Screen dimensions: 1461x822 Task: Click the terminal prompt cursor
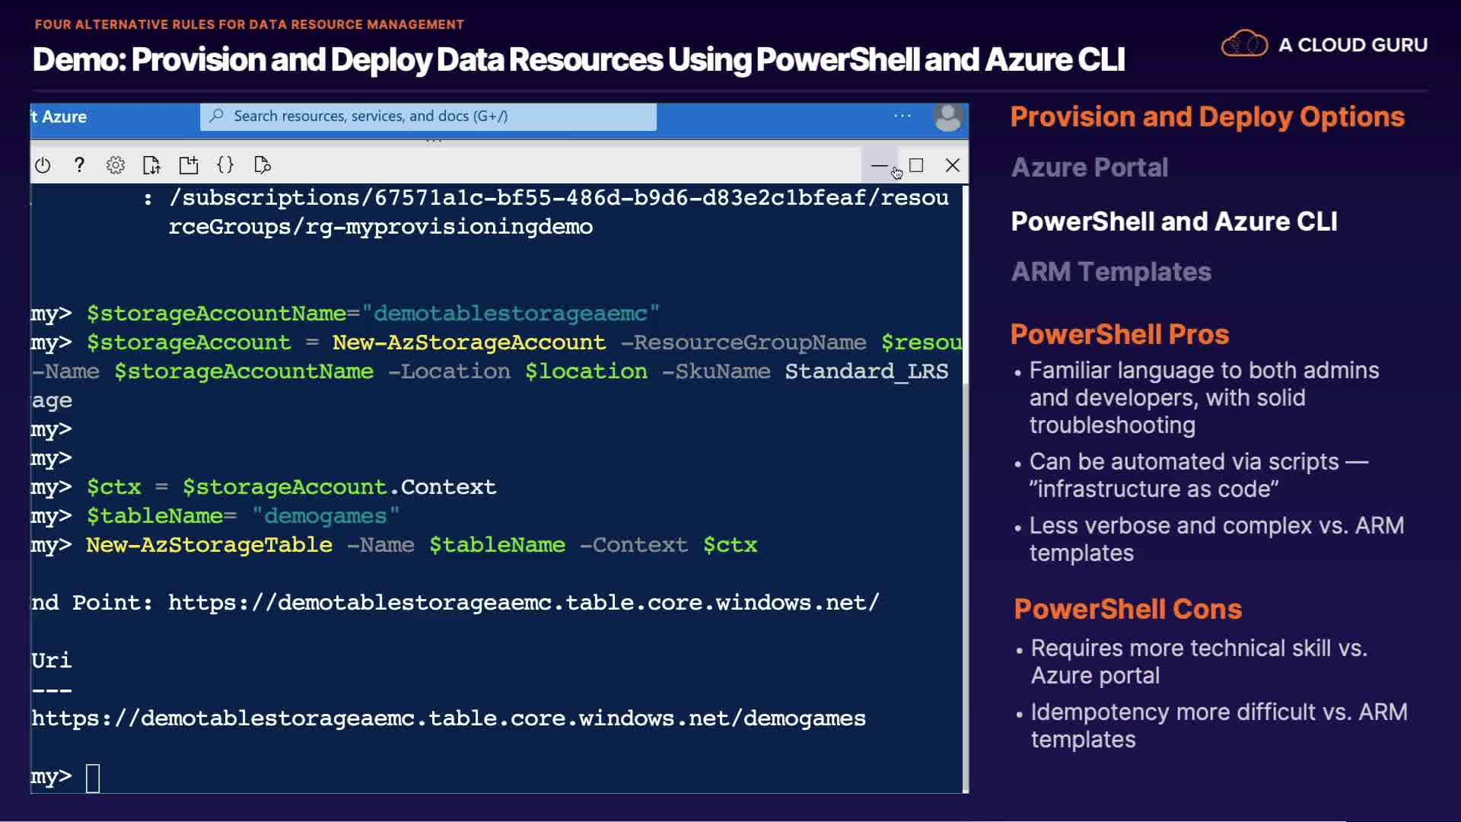(93, 778)
